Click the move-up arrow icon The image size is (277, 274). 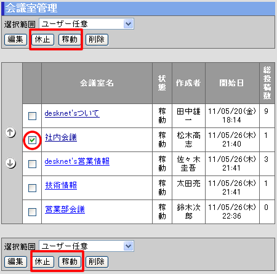[x=10, y=132]
